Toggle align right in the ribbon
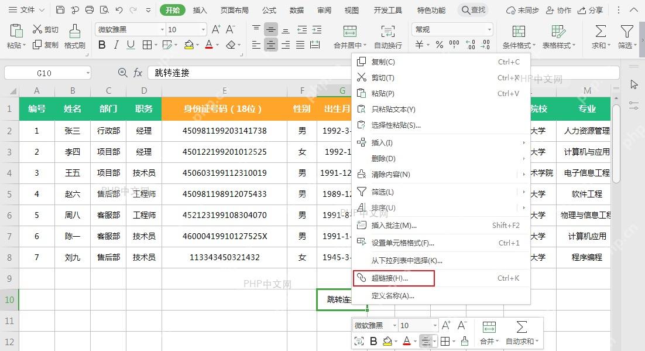This screenshot has width=645, height=351. click(286, 45)
